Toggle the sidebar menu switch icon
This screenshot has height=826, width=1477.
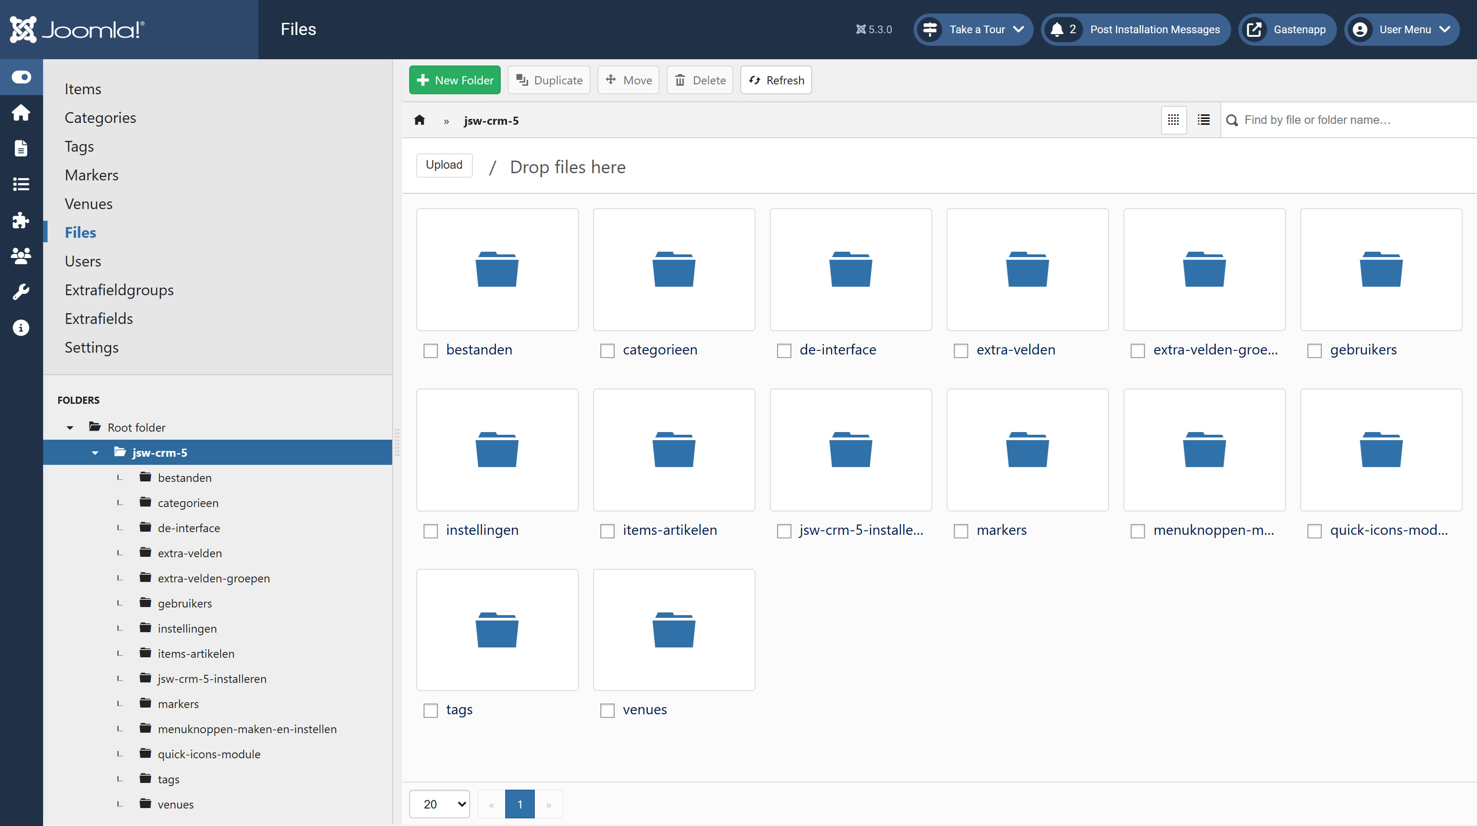click(x=21, y=77)
